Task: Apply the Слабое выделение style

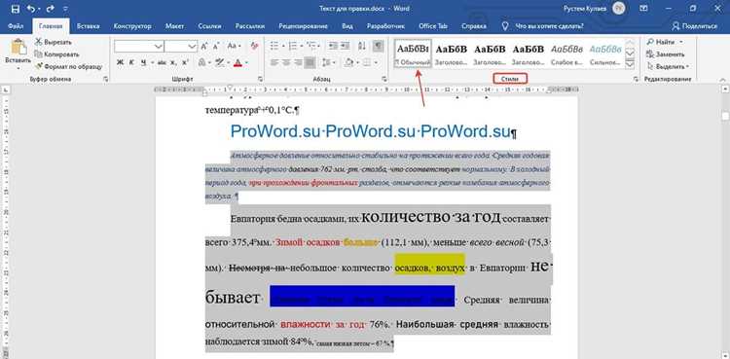Action: pyautogui.click(x=566, y=54)
